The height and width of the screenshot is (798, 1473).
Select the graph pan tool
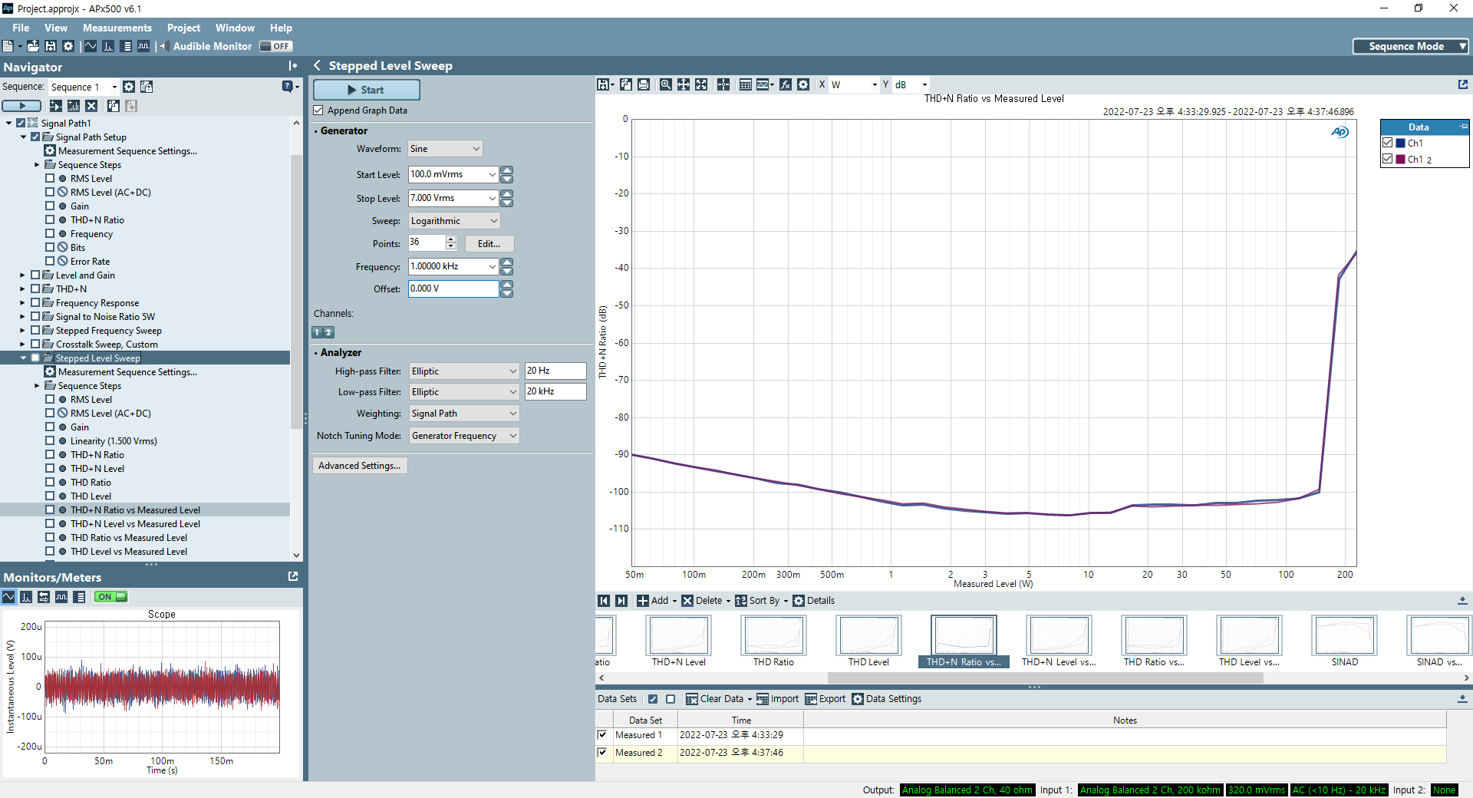click(684, 84)
